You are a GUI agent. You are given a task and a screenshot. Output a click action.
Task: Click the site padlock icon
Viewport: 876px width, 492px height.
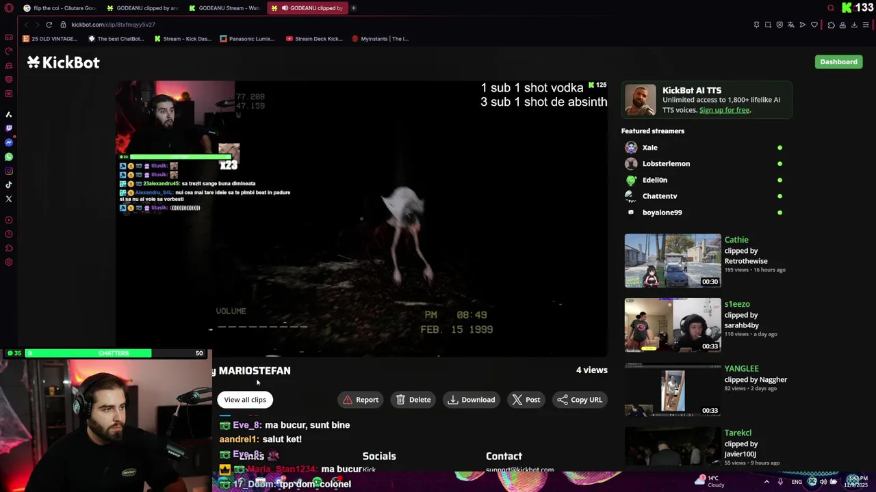(x=63, y=25)
